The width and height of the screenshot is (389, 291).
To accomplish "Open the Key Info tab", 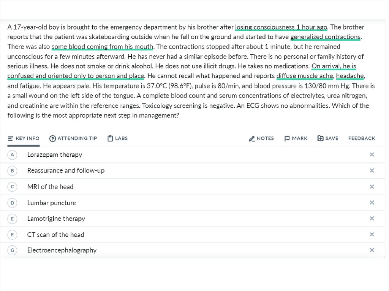I will tap(24, 138).
